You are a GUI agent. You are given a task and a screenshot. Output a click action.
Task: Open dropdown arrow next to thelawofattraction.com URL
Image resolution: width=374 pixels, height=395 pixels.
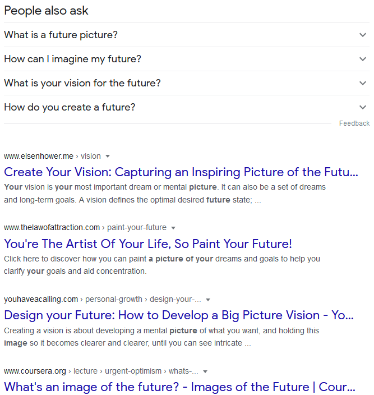pos(173,228)
